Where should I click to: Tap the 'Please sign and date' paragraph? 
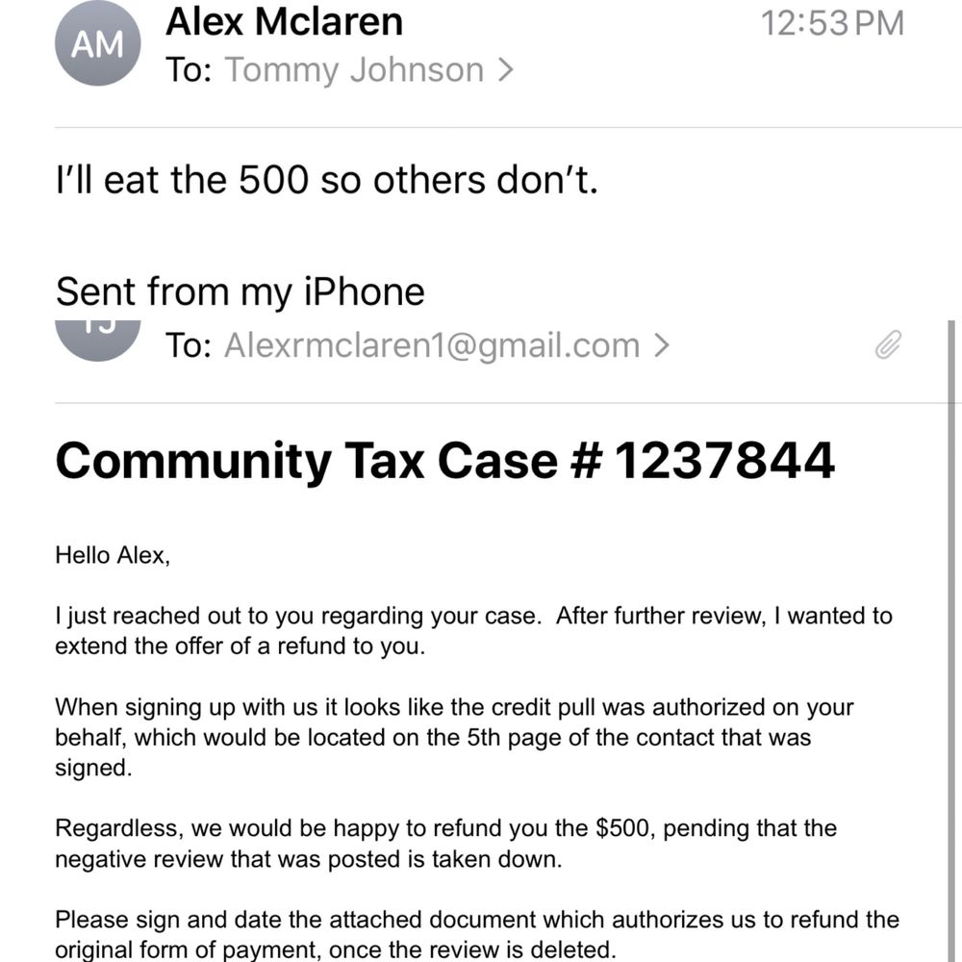pyautogui.click(x=477, y=934)
